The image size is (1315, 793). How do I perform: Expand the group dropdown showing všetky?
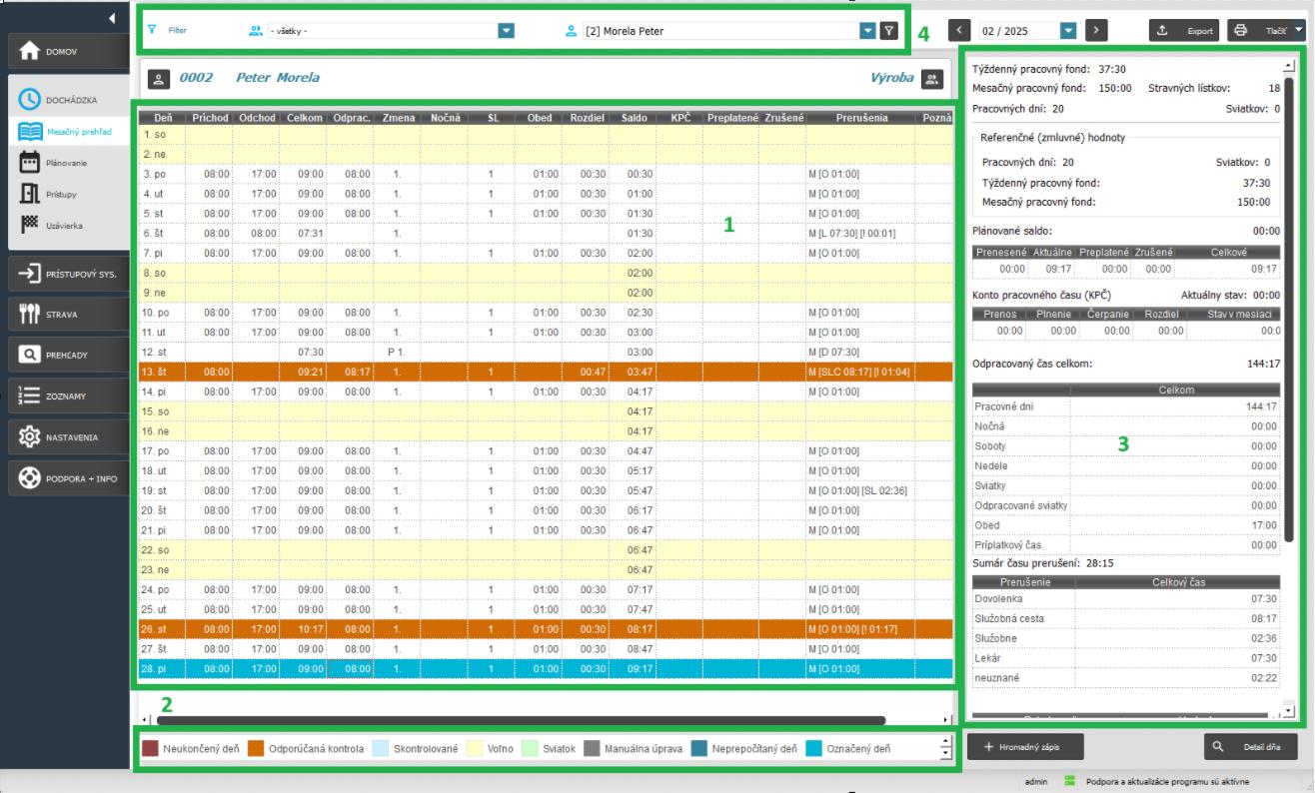point(506,31)
